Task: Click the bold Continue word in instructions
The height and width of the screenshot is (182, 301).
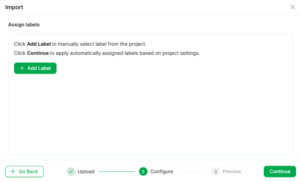Action: (x=38, y=53)
